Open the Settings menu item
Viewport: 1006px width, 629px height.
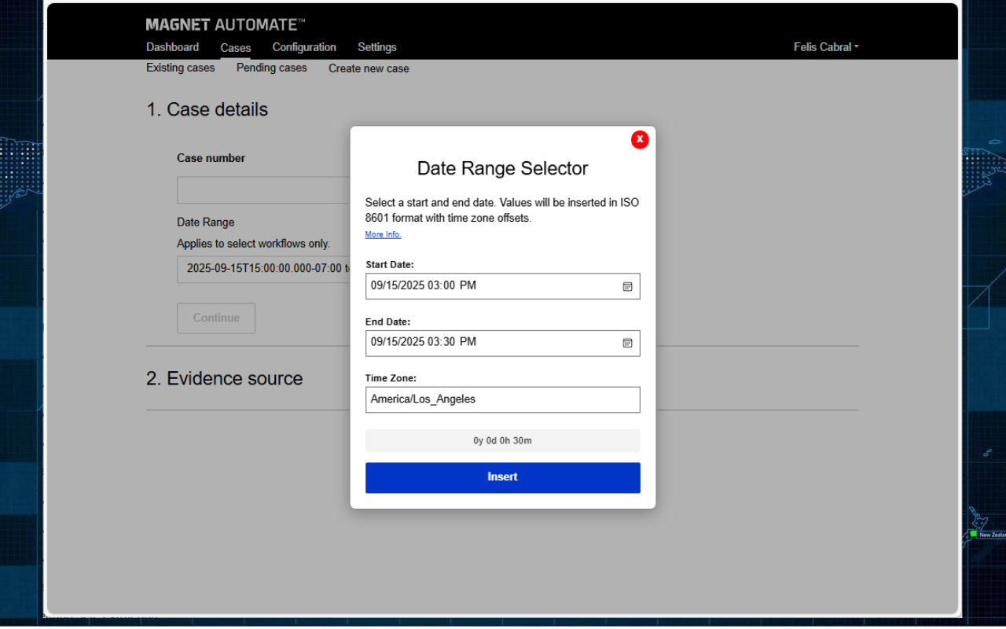(x=377, y=47)
